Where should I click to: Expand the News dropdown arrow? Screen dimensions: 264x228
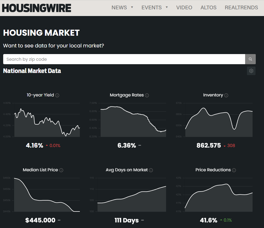pos(132,7)
